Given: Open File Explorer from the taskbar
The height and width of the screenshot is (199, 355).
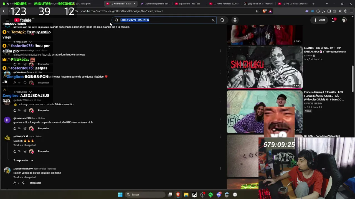Looking at the screenshot, I should point(186,195).
